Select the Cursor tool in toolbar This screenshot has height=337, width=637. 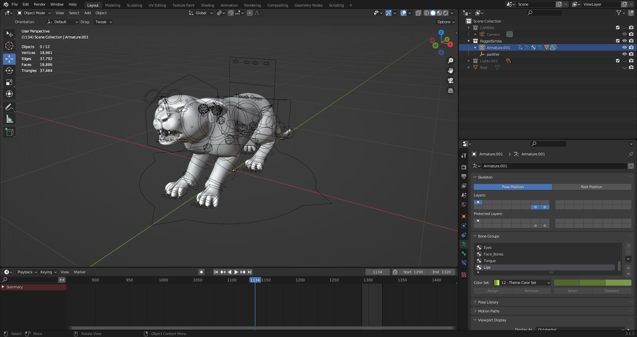click(9, 46)
